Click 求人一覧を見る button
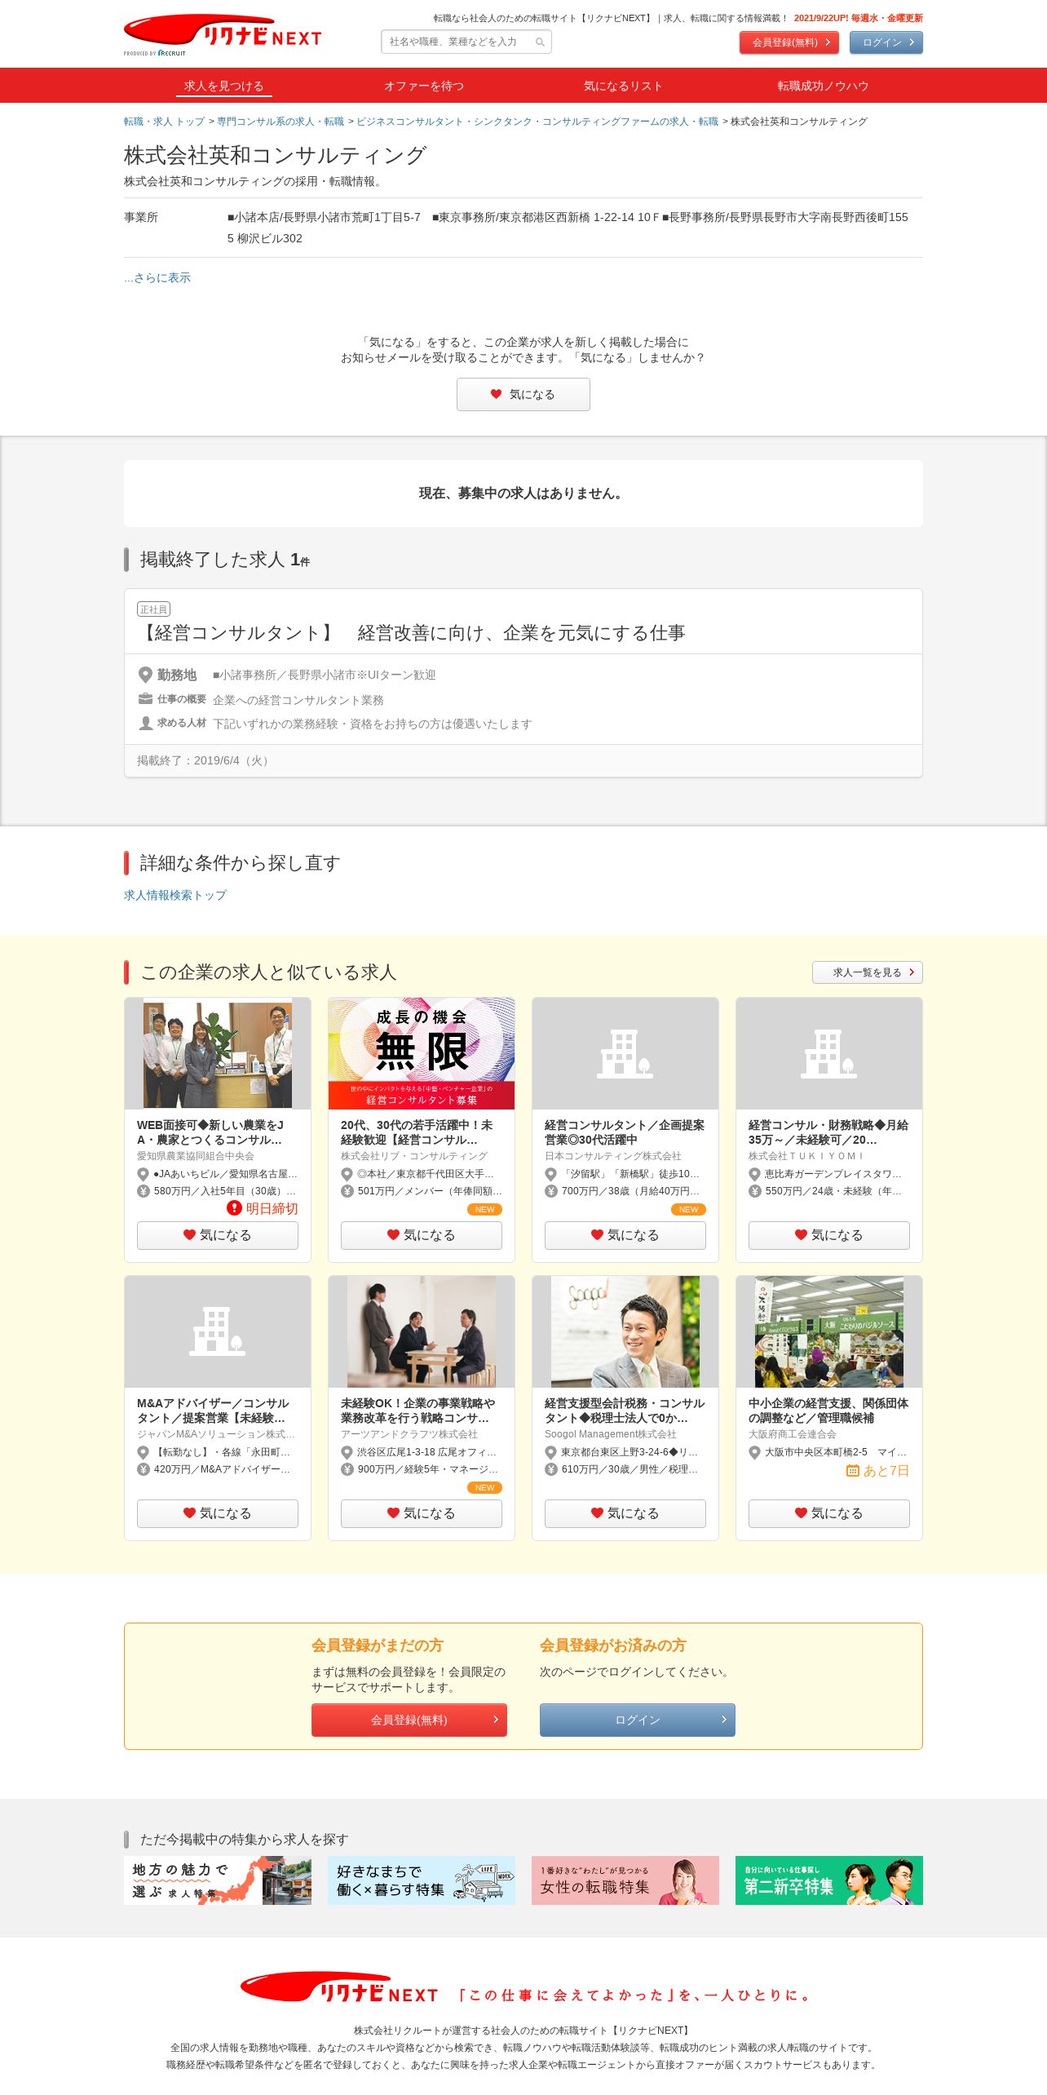The height and width of the screenshot is (2095, 1047). pyautogui.click(x=868, y=972)
